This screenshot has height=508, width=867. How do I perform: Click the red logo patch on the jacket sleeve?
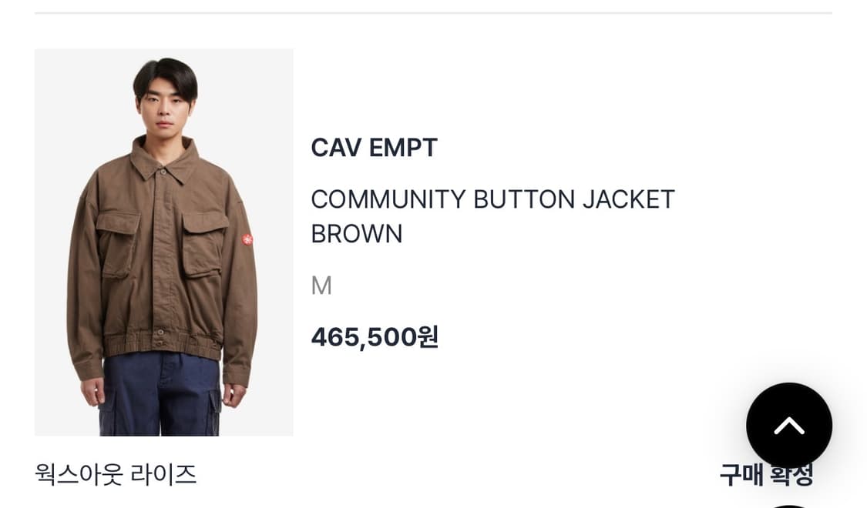click(247, 239)
